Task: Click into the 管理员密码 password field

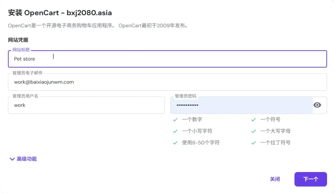Action: click(241, 105)
